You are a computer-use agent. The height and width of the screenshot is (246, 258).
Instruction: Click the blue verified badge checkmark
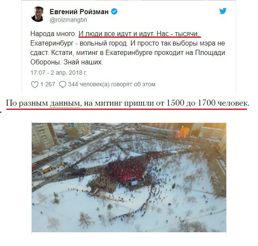(x=114, y=12)
